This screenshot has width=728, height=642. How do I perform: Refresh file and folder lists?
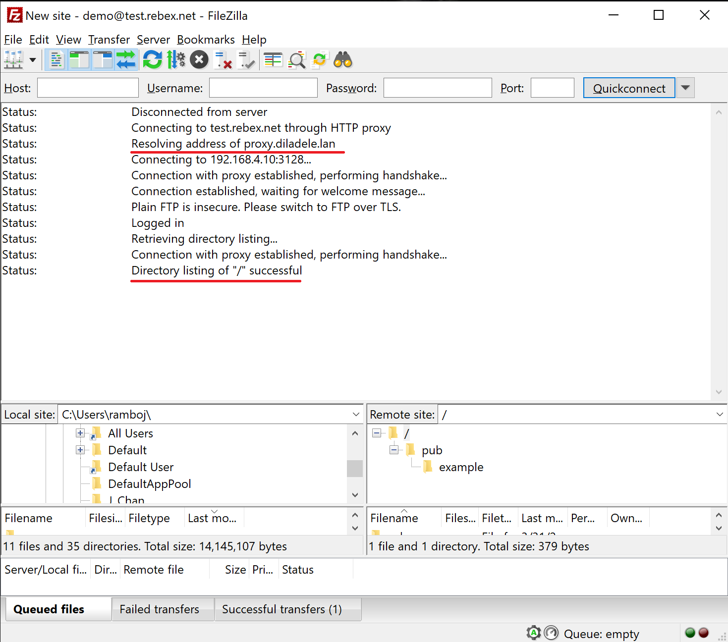(153, 60)
